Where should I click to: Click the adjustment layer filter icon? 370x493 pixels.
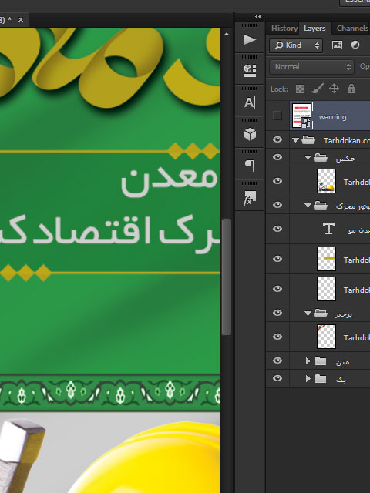point(355,45)
